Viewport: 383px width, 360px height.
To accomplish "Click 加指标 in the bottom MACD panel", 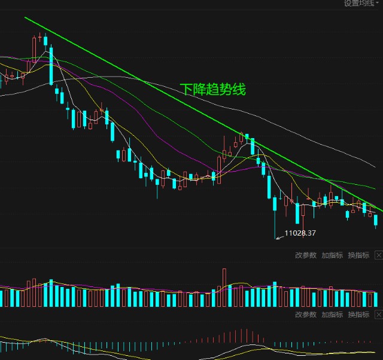I will [x=332, y=315].
